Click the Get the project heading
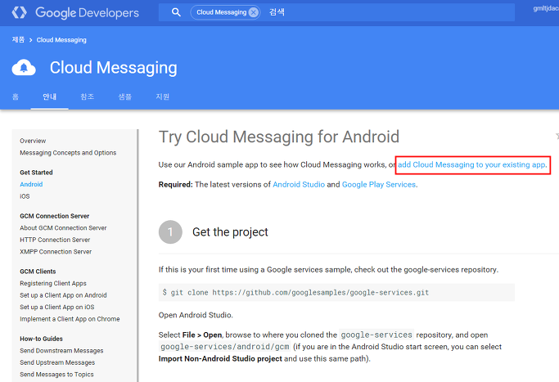 (x=230, y=232)
